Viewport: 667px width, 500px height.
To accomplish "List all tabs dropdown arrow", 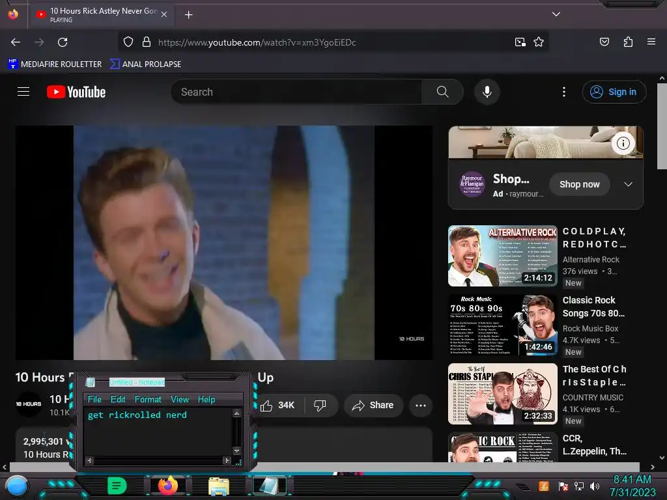I will point(556,14).
